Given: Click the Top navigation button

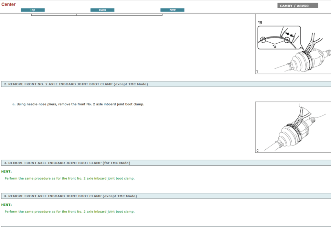Looking at the screenshot, I should point(33,10).
